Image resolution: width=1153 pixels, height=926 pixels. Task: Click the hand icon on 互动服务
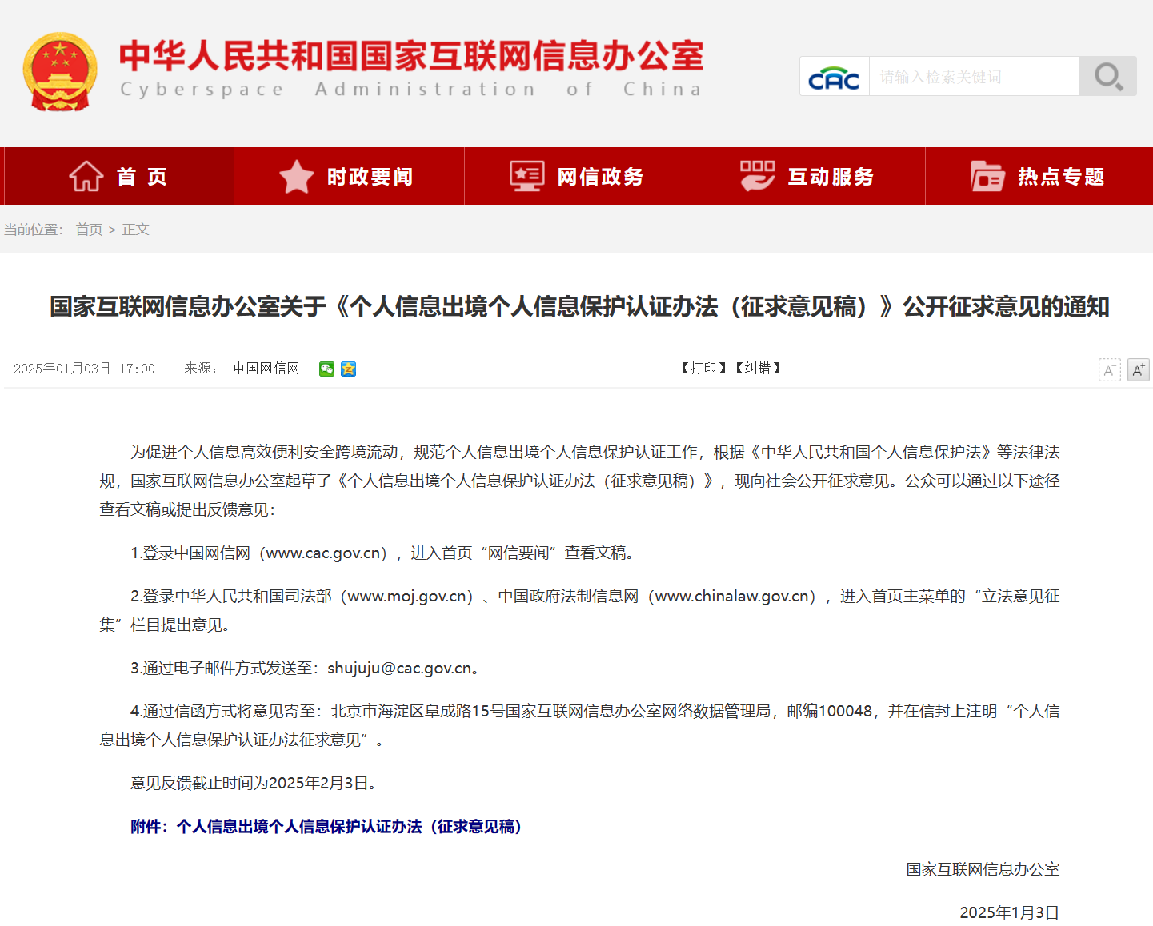click(757, 176)
